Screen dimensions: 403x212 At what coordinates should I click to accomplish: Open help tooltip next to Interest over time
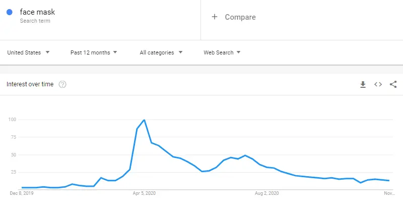(62, 84)
